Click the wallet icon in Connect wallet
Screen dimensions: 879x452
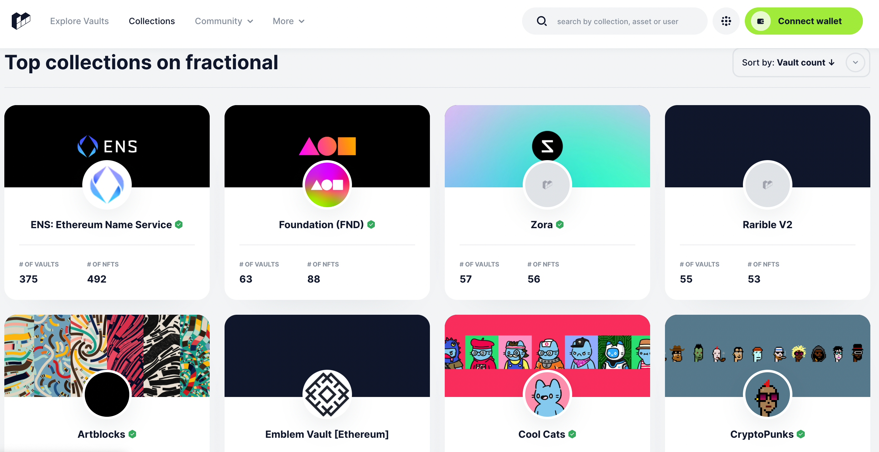pos(761,21)
